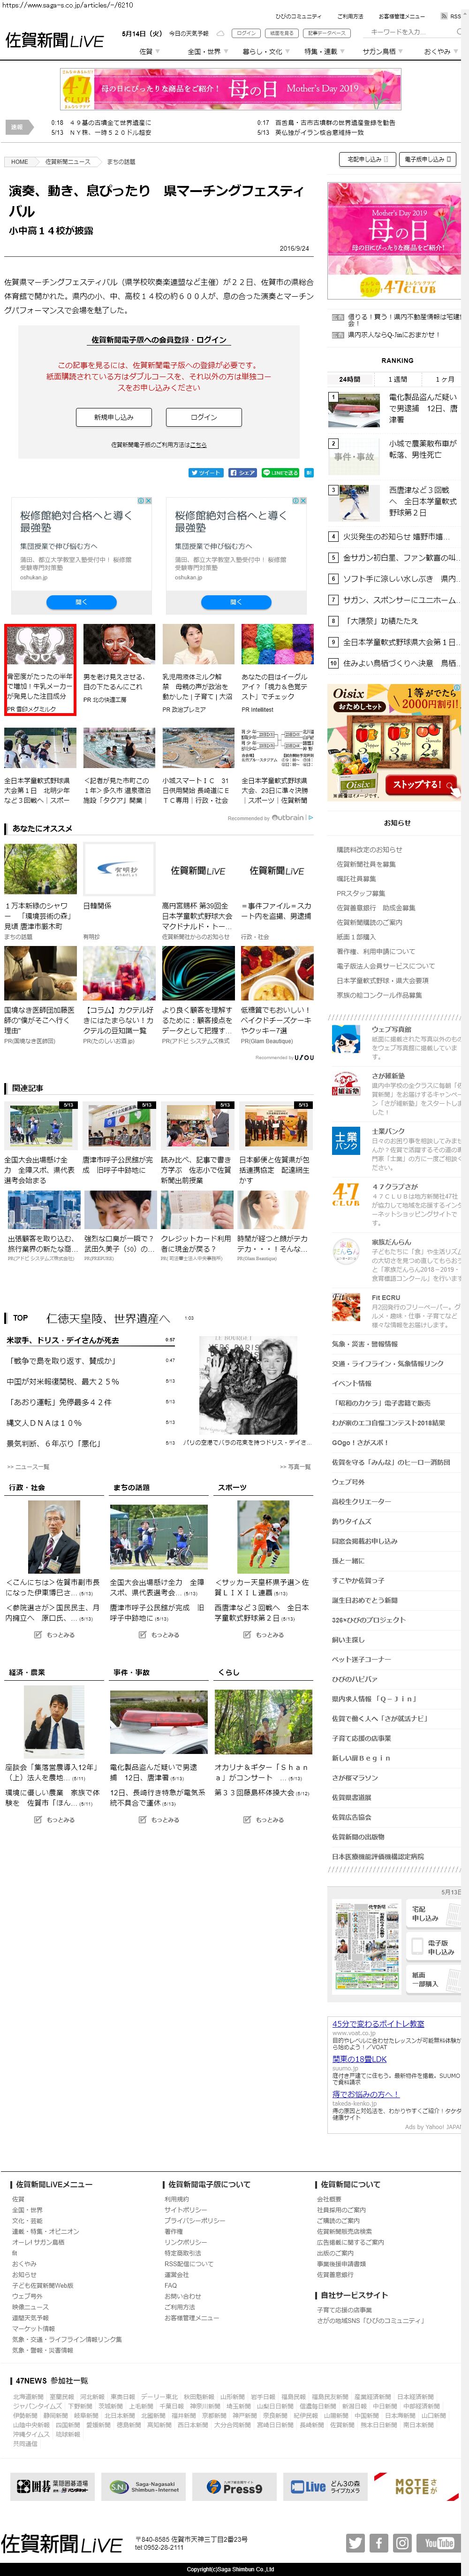Open the 紙面 一部購入 box
The height and width of the screenshot is (2576, 469).
point(433,1979)
